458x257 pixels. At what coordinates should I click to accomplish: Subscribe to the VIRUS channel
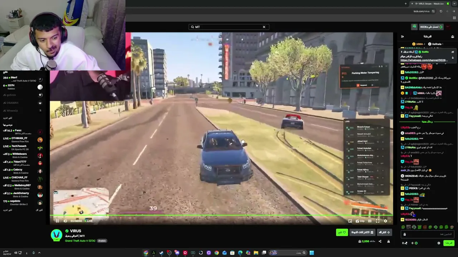[x=385, y=232]
